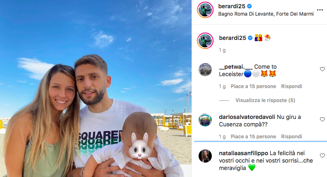
Task: Like the La felicità nei vostri occhi comment
Action: (322, 156)
